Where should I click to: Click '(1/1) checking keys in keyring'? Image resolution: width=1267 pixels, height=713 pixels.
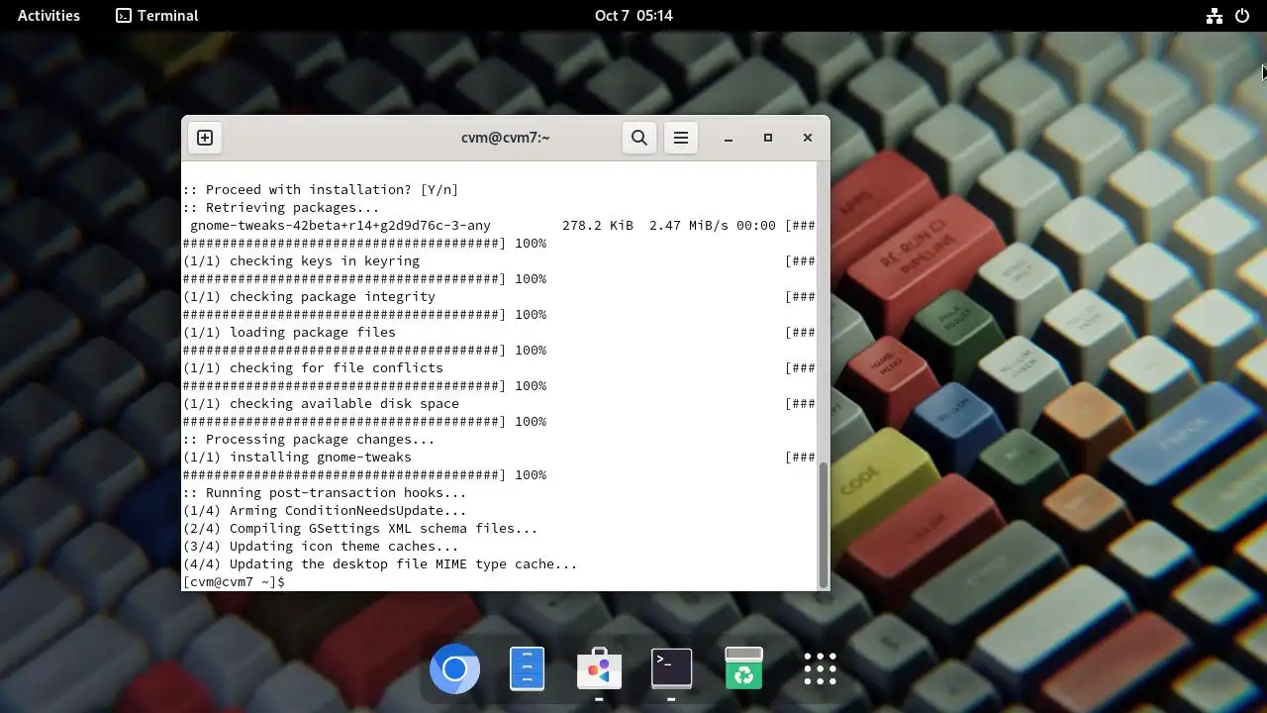click(x=301, y=260)
